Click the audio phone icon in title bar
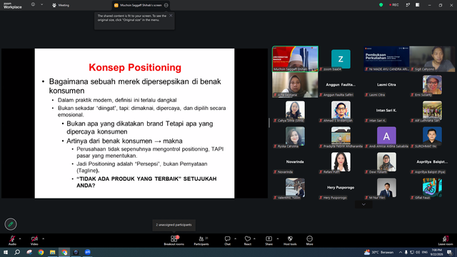Image resolution: width=457 pixels, height=257 pixels. click(408, 5)
